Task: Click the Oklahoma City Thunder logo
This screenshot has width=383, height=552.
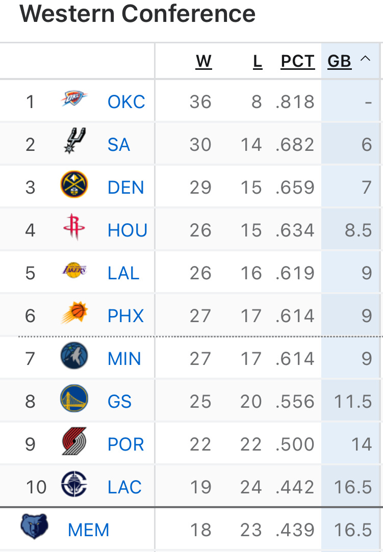Action: point(74,99)
